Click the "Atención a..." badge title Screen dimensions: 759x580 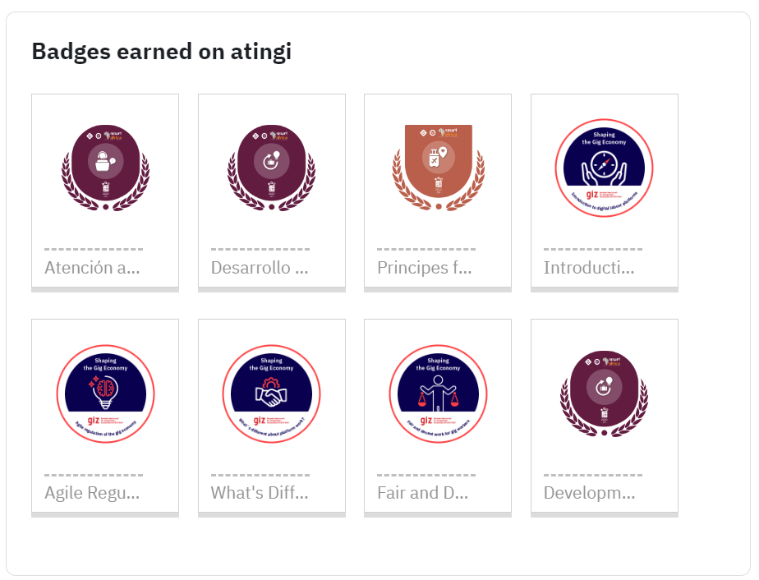pos(92,268)
